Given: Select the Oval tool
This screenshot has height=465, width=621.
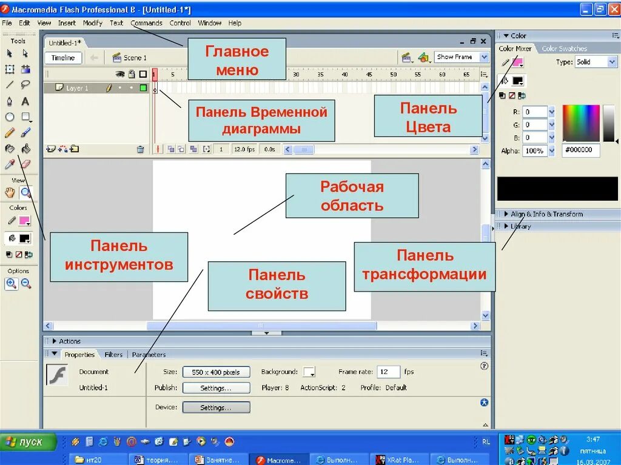Looking at the screenshot, I should coord(10,117).
